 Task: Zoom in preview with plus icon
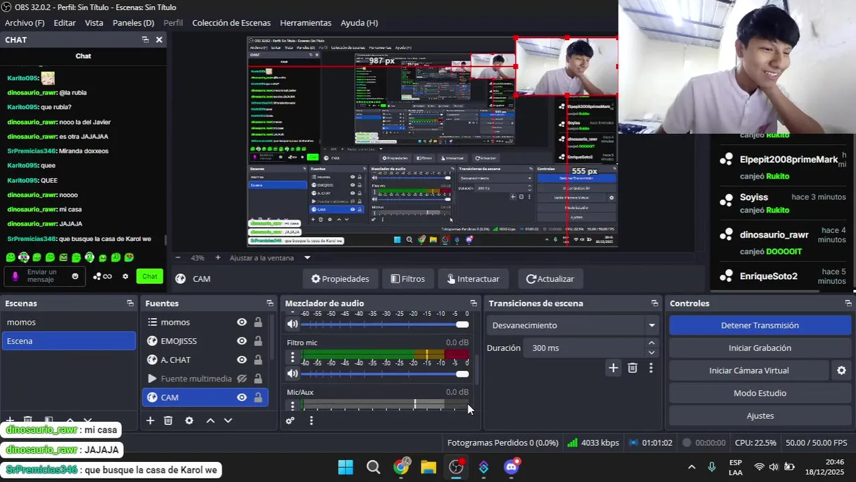tap(218, 258)
